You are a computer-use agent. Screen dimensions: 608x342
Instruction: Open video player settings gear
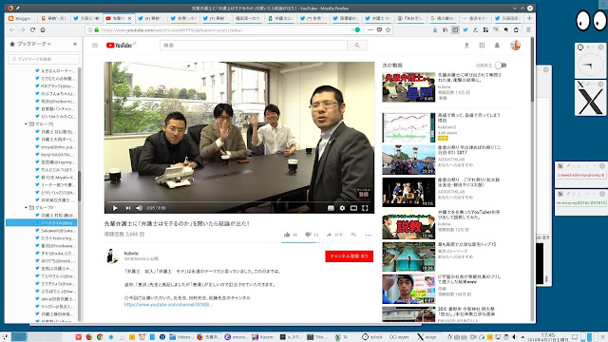(342, 208)
